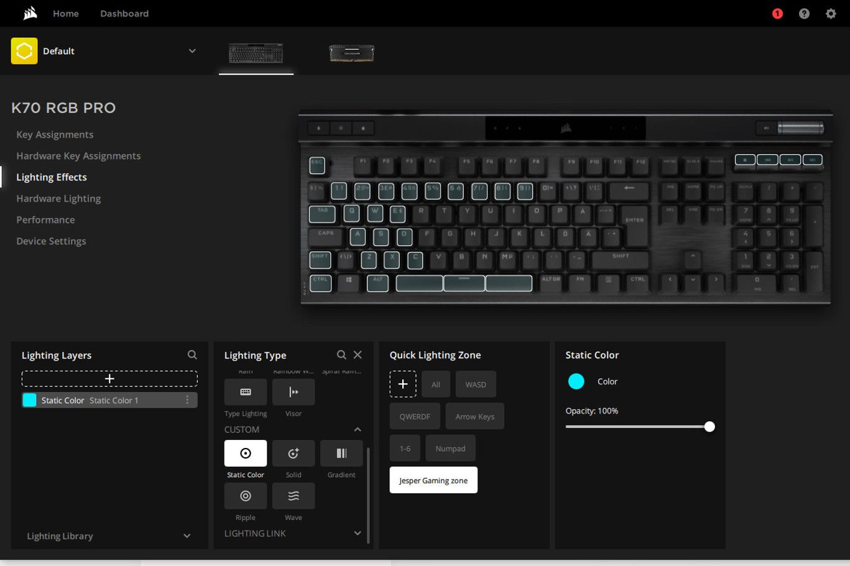Expand the LIGHTING LINK section

click(358, 533)
